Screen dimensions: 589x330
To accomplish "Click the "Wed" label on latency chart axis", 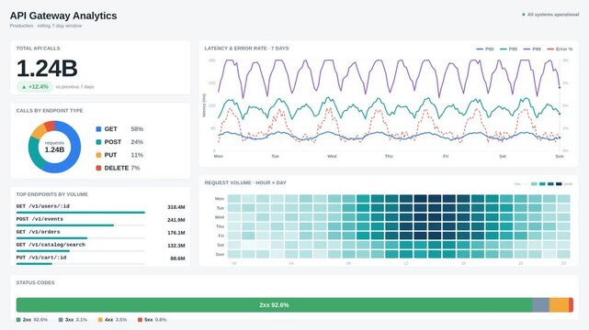I will pyautogui.click(x=332, y=156).
